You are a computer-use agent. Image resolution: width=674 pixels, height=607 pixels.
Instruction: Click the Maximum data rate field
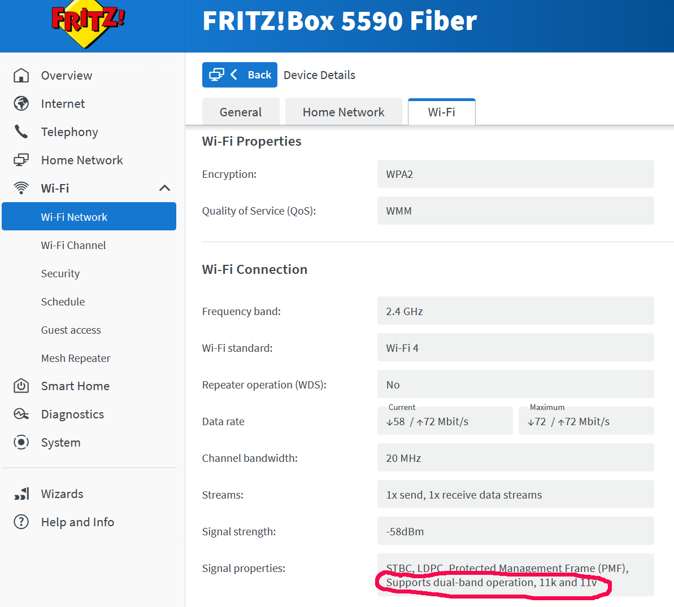[586, 421]
